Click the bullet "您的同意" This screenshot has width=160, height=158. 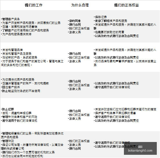(x=74, y=21)
